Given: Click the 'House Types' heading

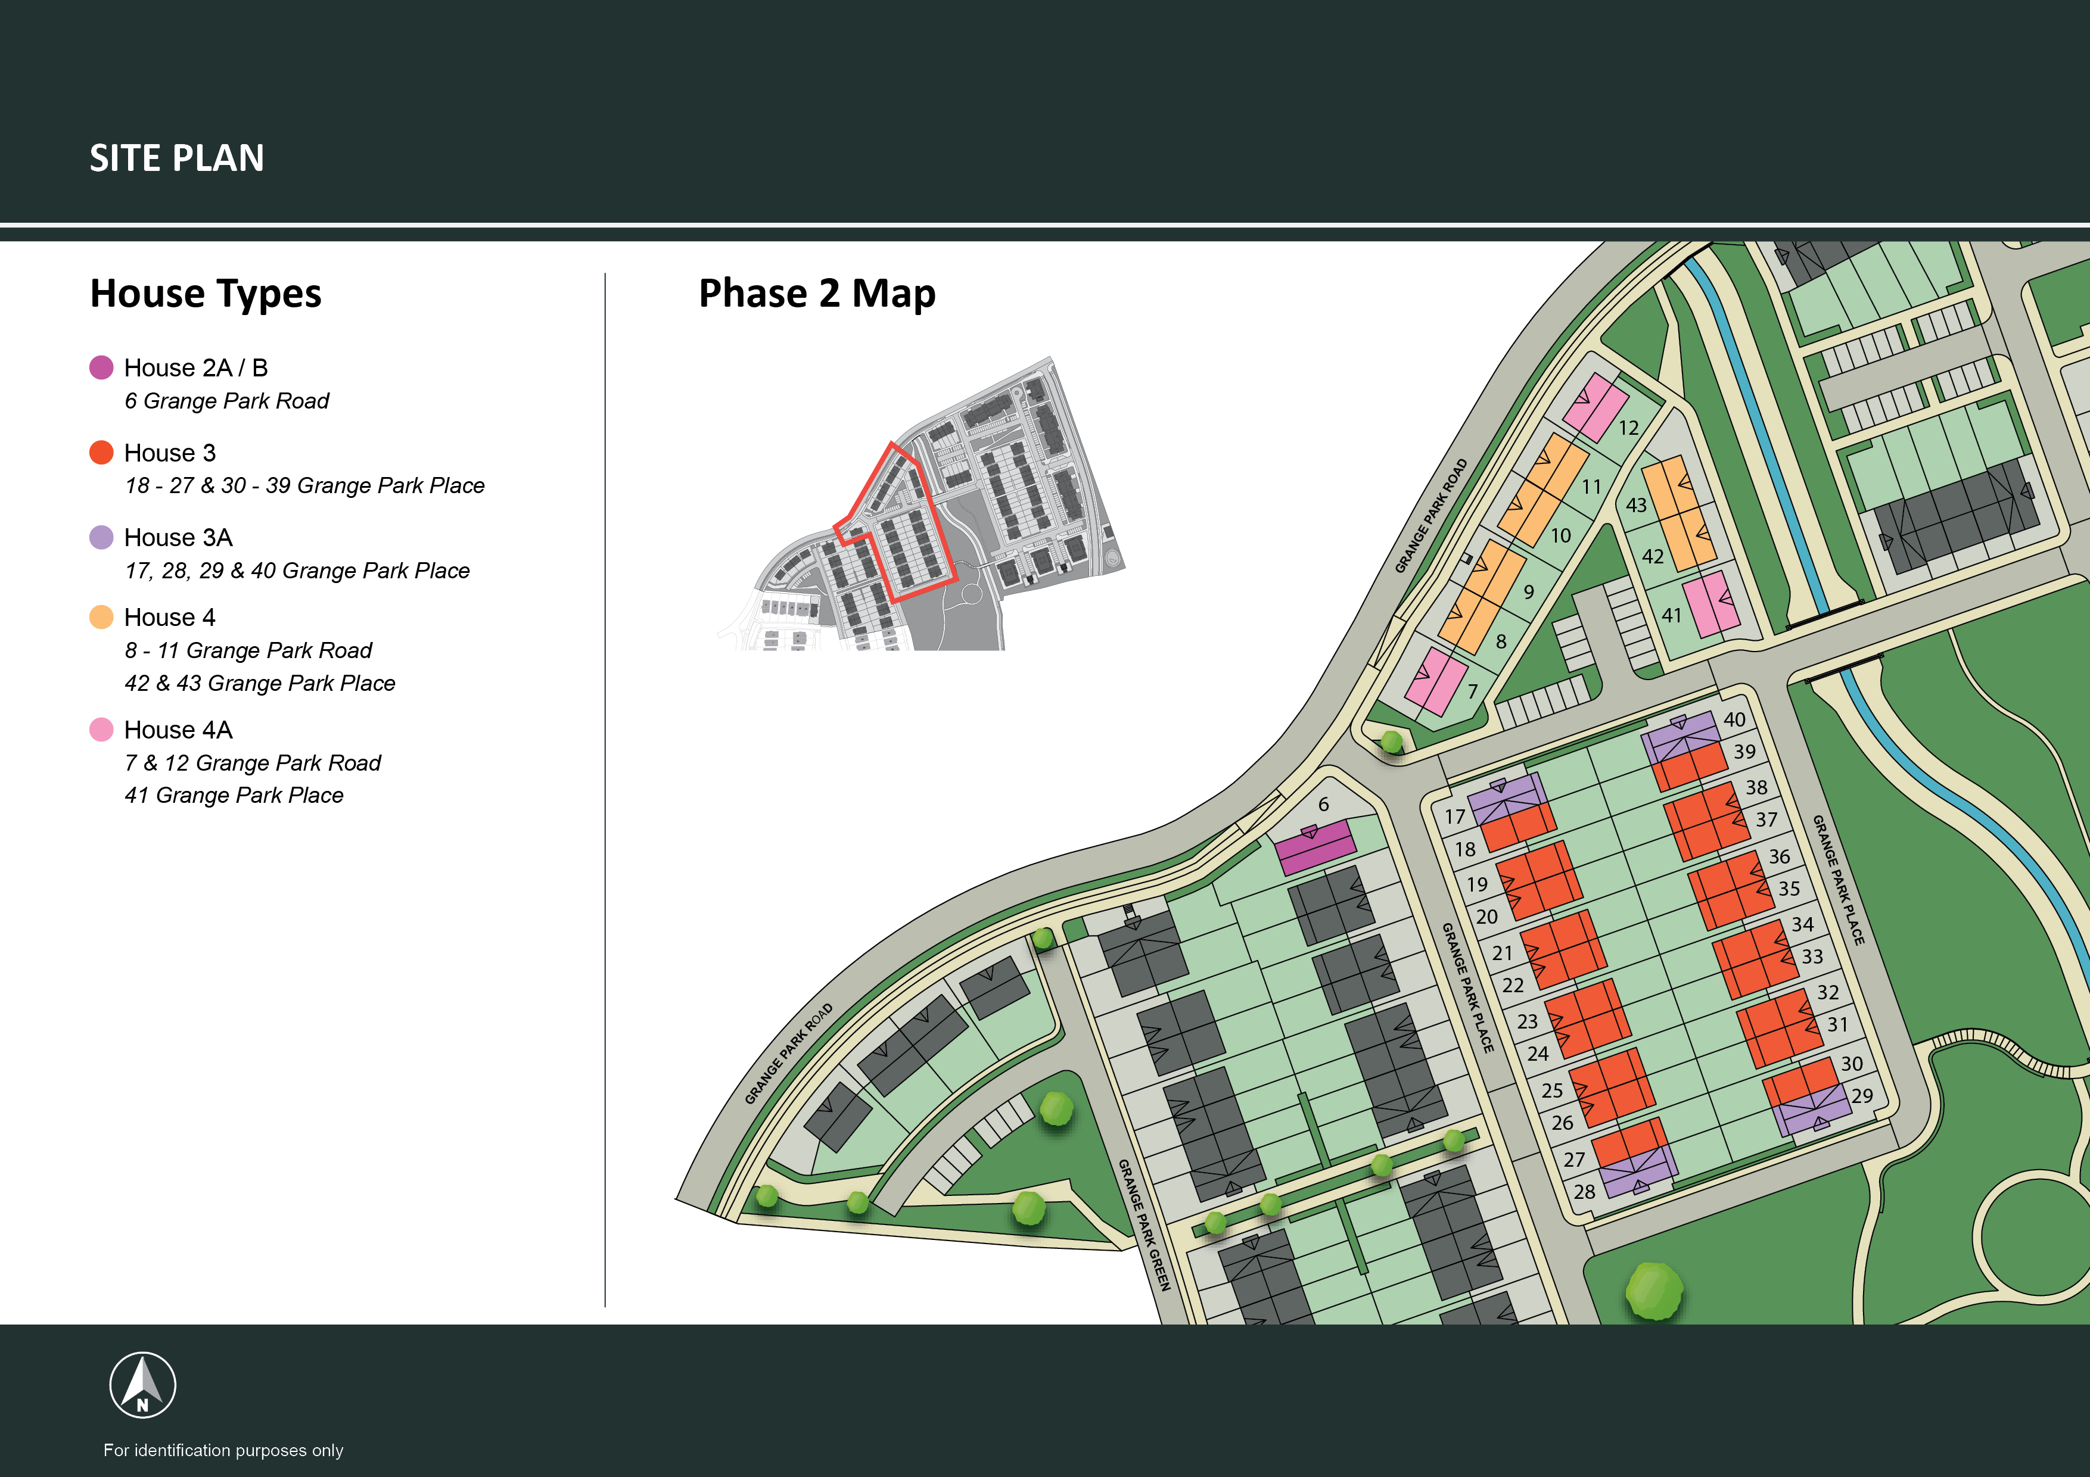Looking at the screenshot, I should tap(206, 294).
